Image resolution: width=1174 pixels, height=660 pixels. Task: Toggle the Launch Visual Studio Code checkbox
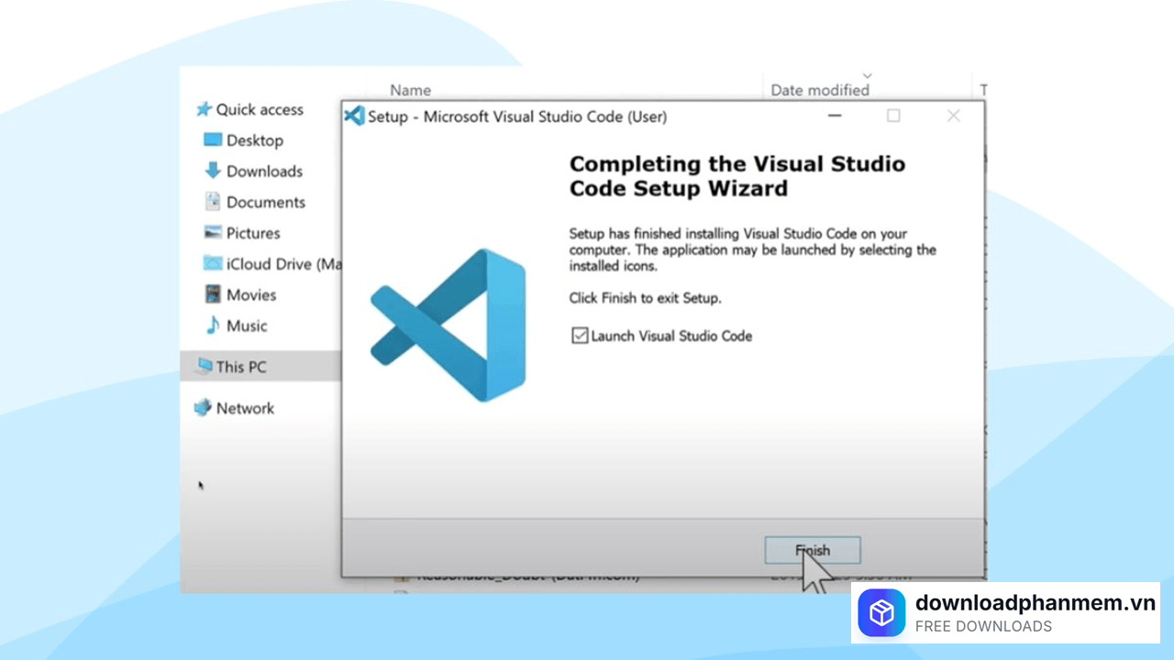tap(580, 336)
